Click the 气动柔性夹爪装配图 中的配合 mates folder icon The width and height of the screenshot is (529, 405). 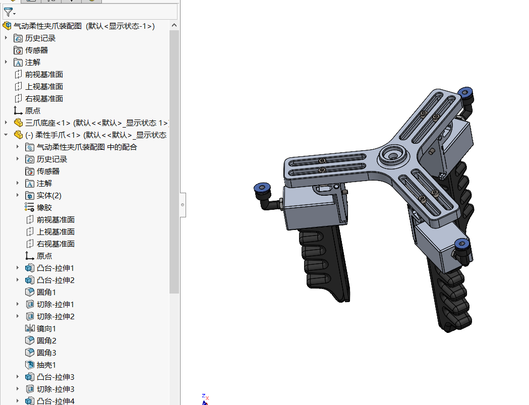point(30,147)
